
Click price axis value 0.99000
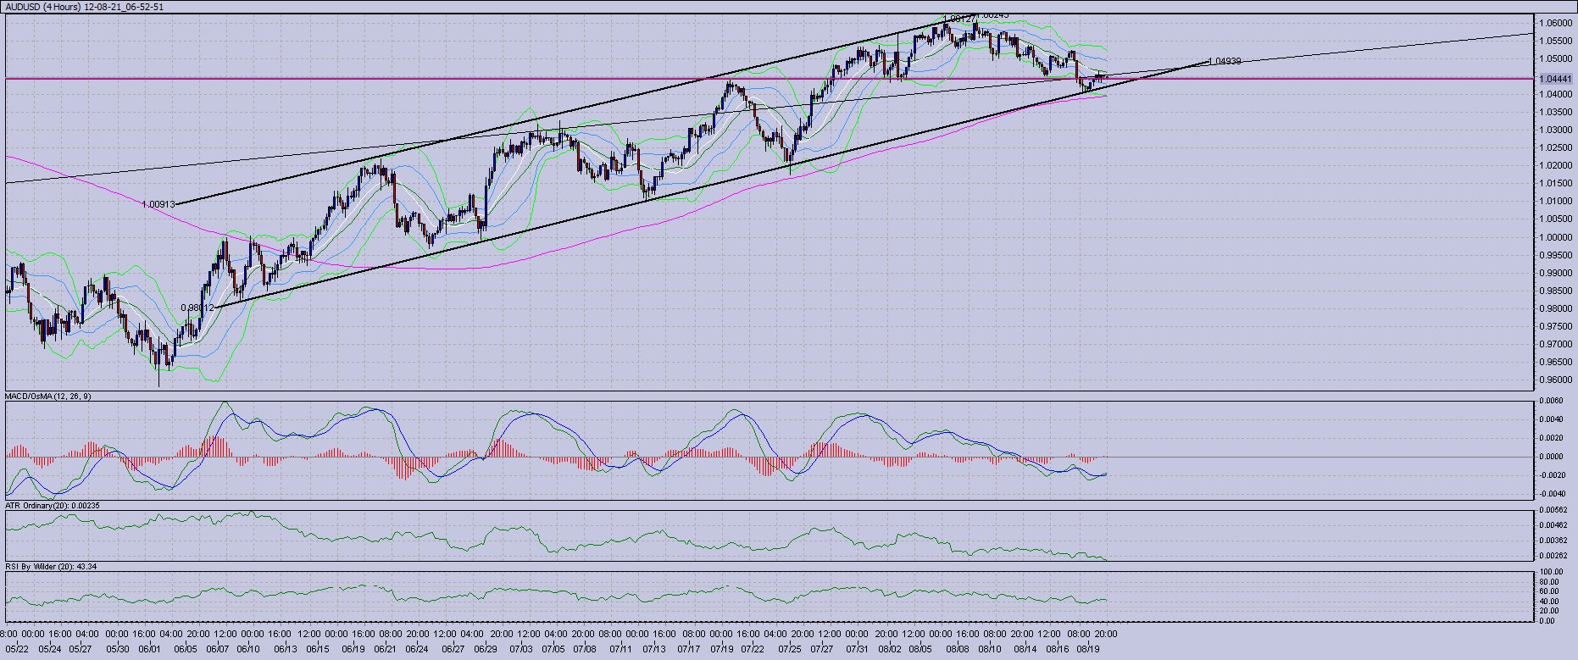coord(1557,273)
